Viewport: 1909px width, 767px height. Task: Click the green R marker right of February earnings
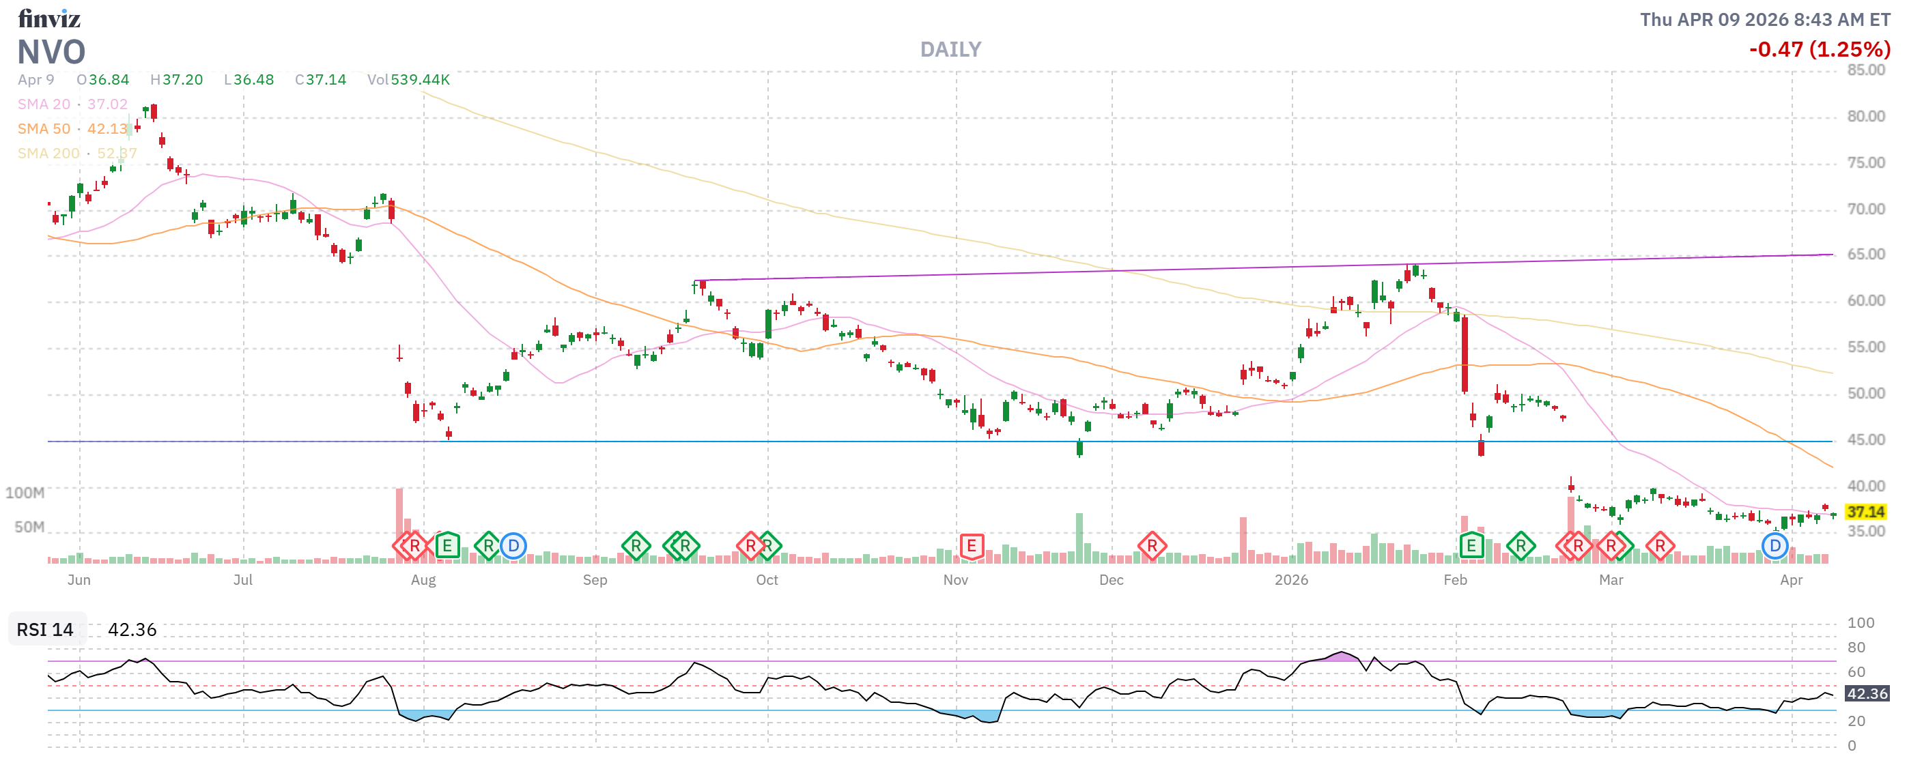[1521, 547]
